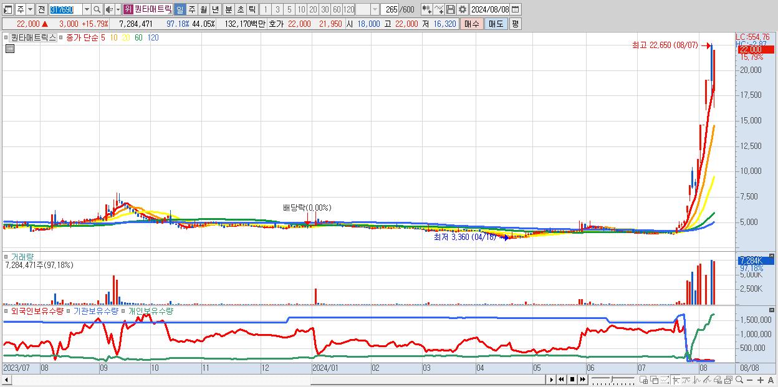Viewport: 778px width, 387px height.
Task: Open the 주 market type box at top left
Action: pos(20,9)
